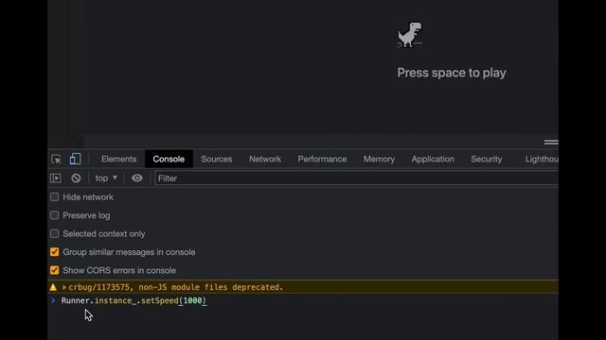Open the top context dropdown
Viewport: 606px width, 340px height.
coord(106,178)
